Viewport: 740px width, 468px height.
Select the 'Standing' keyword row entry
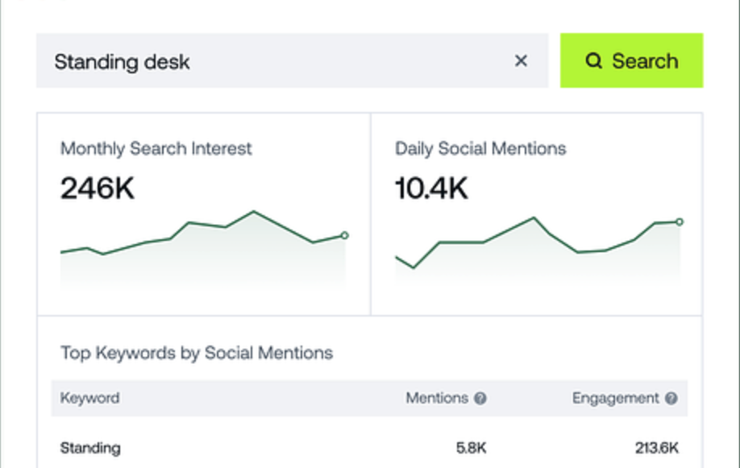coord(90,448)
